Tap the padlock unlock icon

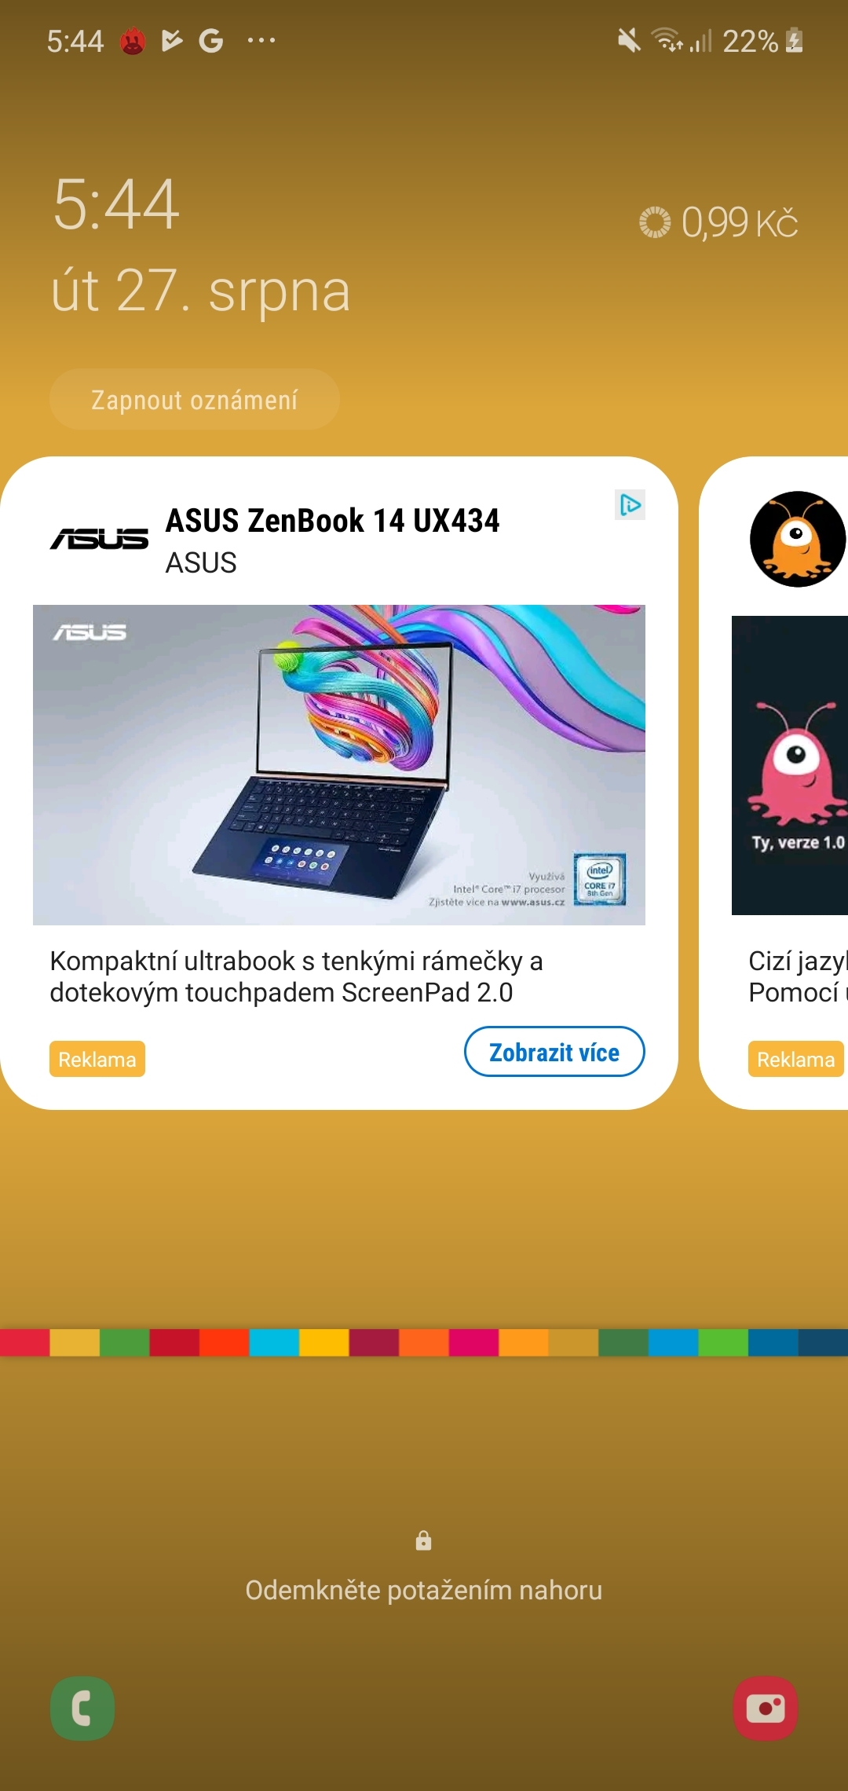coord(424,1540)
